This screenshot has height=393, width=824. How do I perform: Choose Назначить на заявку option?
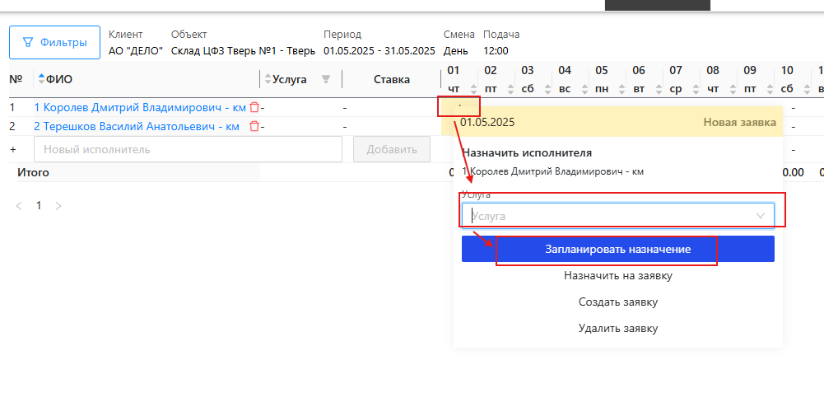(617, 276)
